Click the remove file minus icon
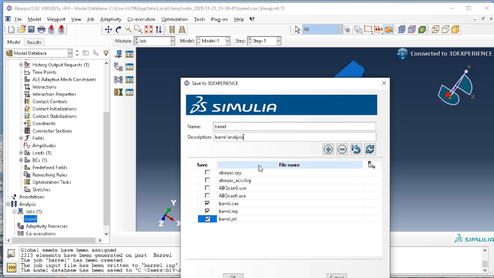 [x=342, y=149]
